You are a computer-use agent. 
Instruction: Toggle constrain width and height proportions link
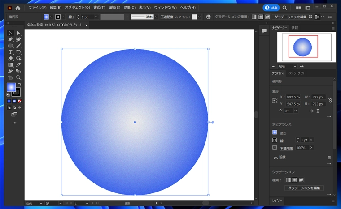(x=330, y=101)
